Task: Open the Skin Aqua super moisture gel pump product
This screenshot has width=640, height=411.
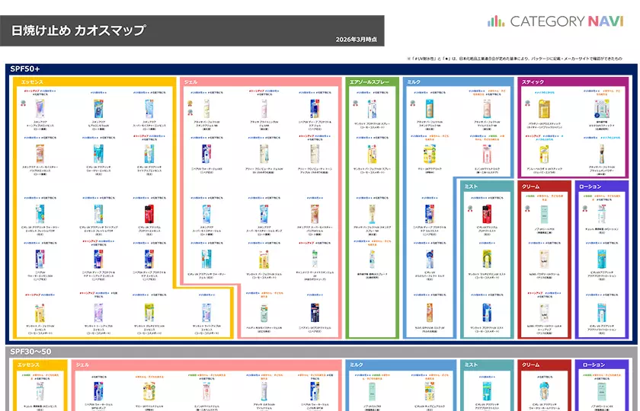Action: [x=264, y=214]
